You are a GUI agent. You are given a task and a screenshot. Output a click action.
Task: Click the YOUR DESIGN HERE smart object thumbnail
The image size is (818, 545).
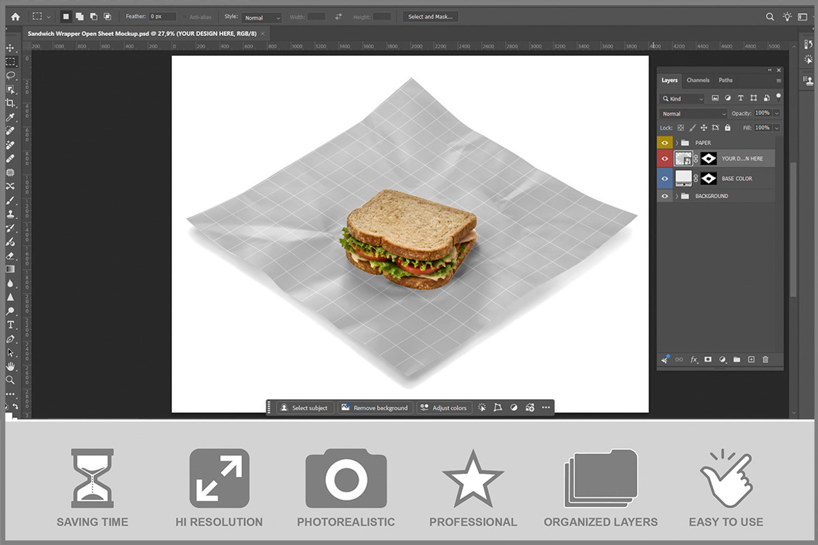683,159
